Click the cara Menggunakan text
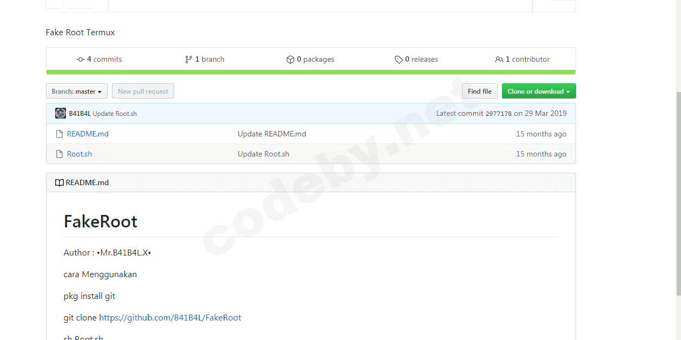The image size is (681, 340). tap(100, 274)
